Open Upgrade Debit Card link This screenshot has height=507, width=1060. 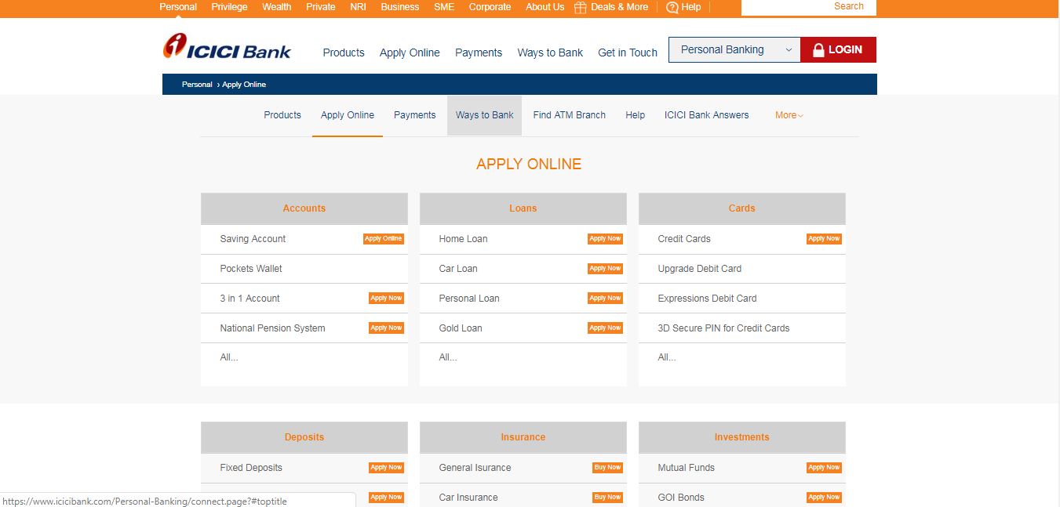coord(698,269)
